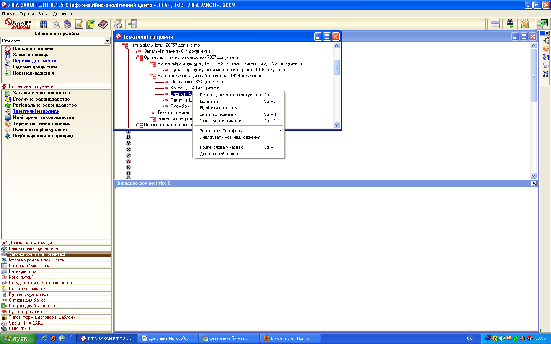The image size is (551, 344).
Task: Select Загальні питання - 844 документи row
Action: [x=177, y=51]
